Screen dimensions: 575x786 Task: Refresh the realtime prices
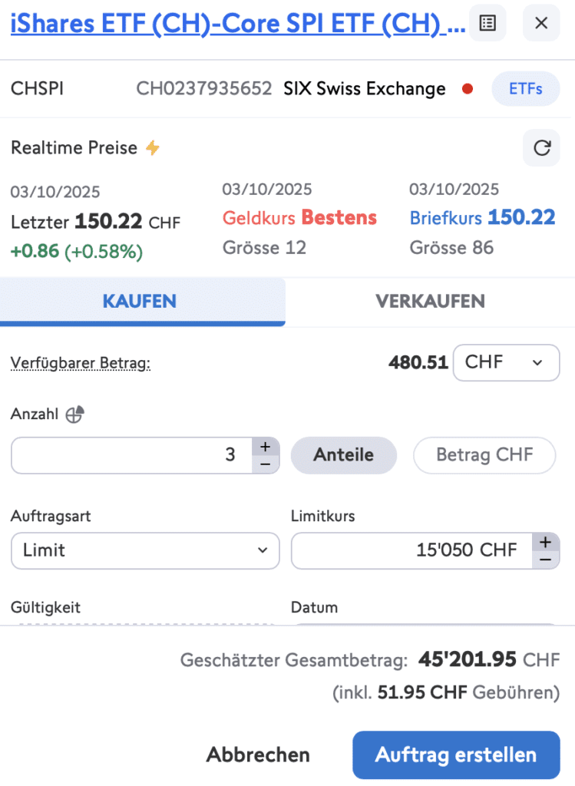541,147
